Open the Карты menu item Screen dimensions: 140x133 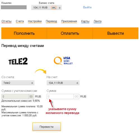point(85,21)
